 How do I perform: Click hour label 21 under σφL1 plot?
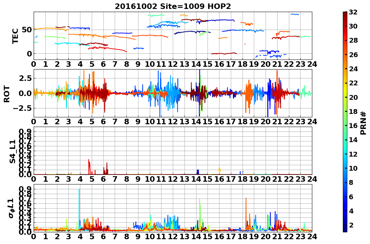tap(277, 236)
